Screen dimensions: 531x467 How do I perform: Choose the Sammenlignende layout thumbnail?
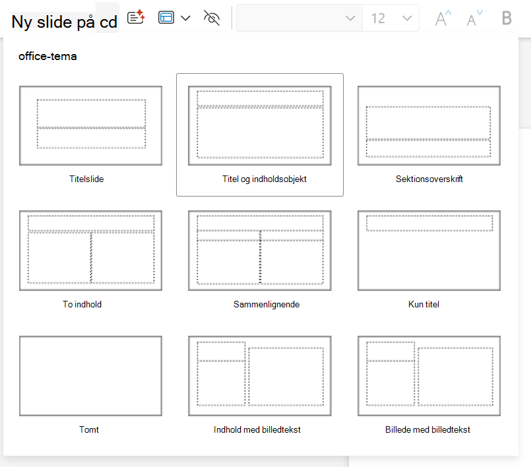click(260, 251)
